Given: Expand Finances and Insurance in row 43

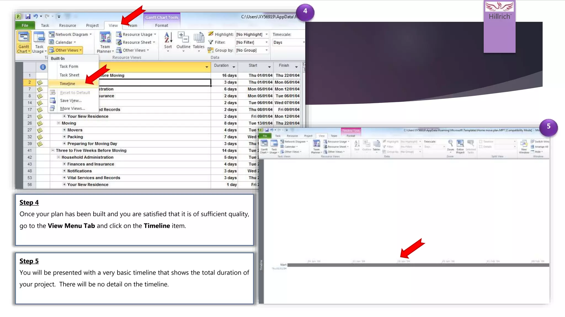Looking at the screenshot, I should (64, 164).
